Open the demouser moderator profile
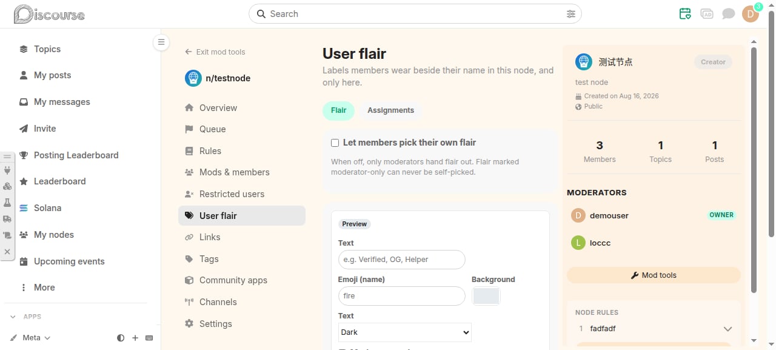Viewport: 776px width, 350px height. [x=609, y=215]
